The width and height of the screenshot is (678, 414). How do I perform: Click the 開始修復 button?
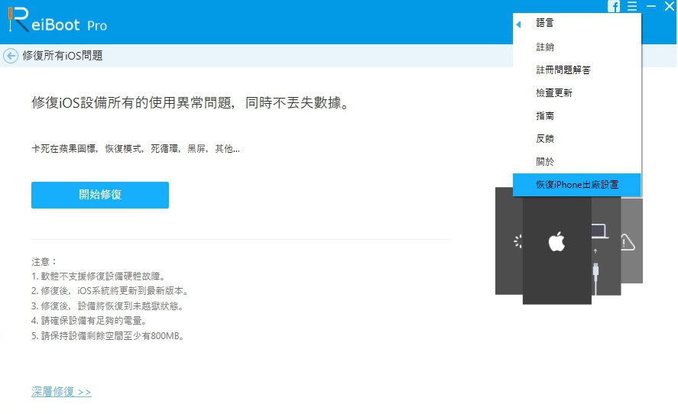click(100, 195)
